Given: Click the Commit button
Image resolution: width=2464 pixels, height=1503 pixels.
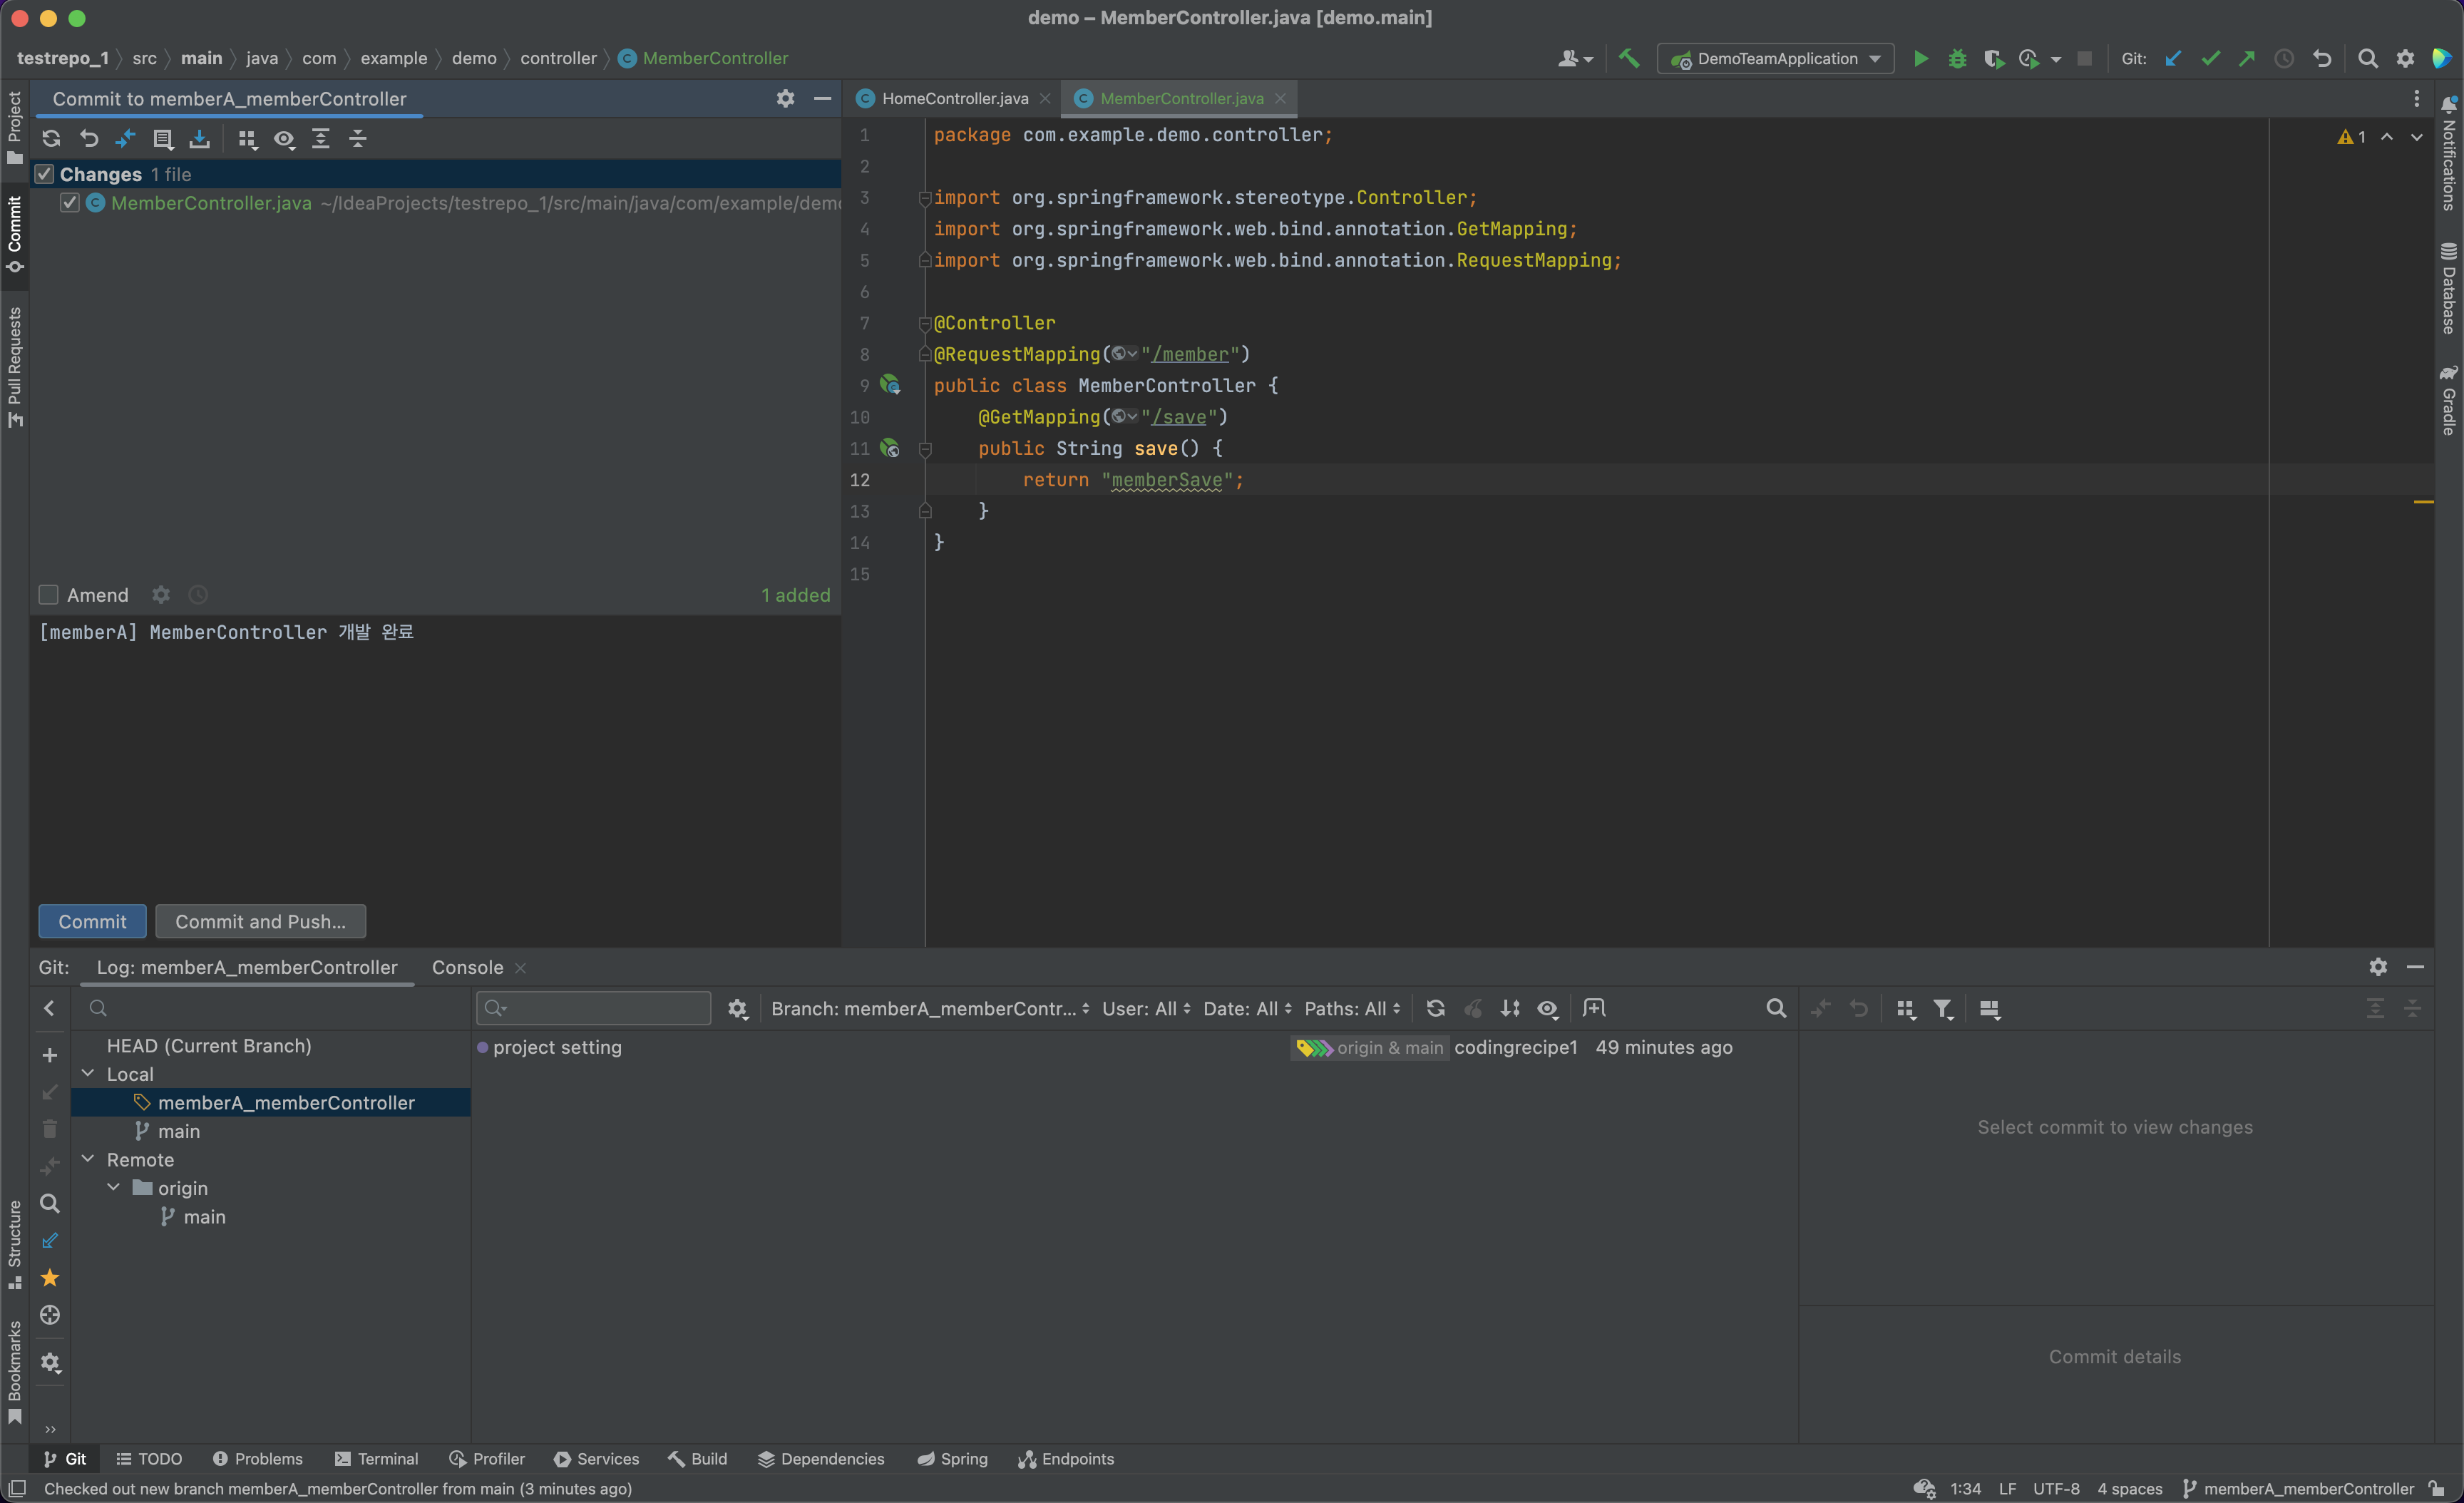Looking at the screenshot, I should coord(92,921).
